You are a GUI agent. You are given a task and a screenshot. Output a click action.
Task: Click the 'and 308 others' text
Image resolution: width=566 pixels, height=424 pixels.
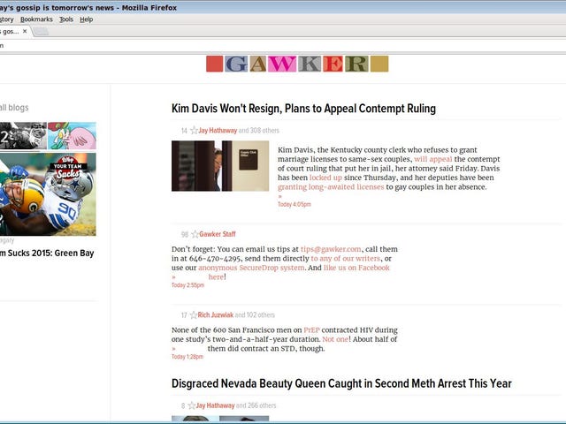click(259, 131)
